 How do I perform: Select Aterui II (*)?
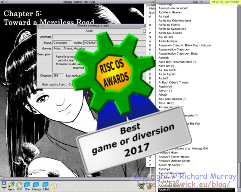165,91
